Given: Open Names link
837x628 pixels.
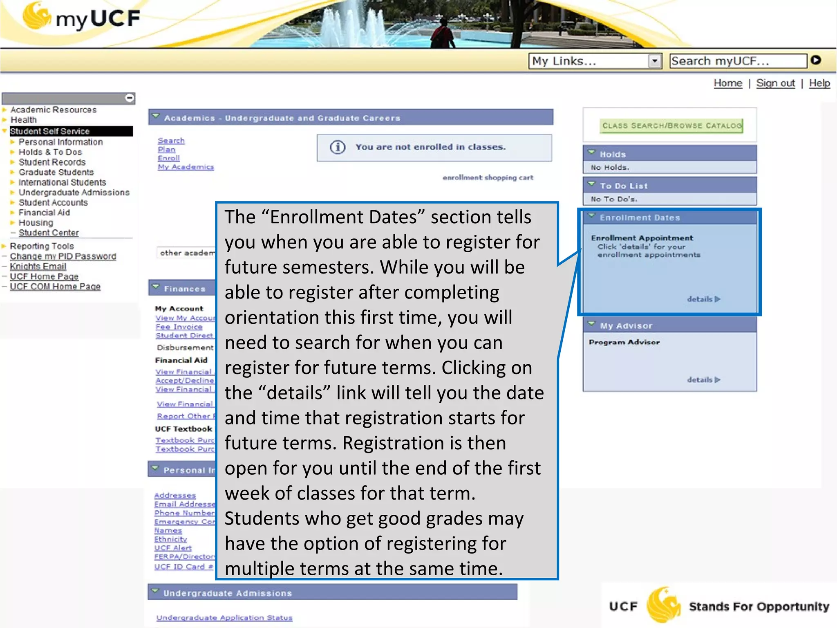Looking at the screenshot, I should (168, 531).
